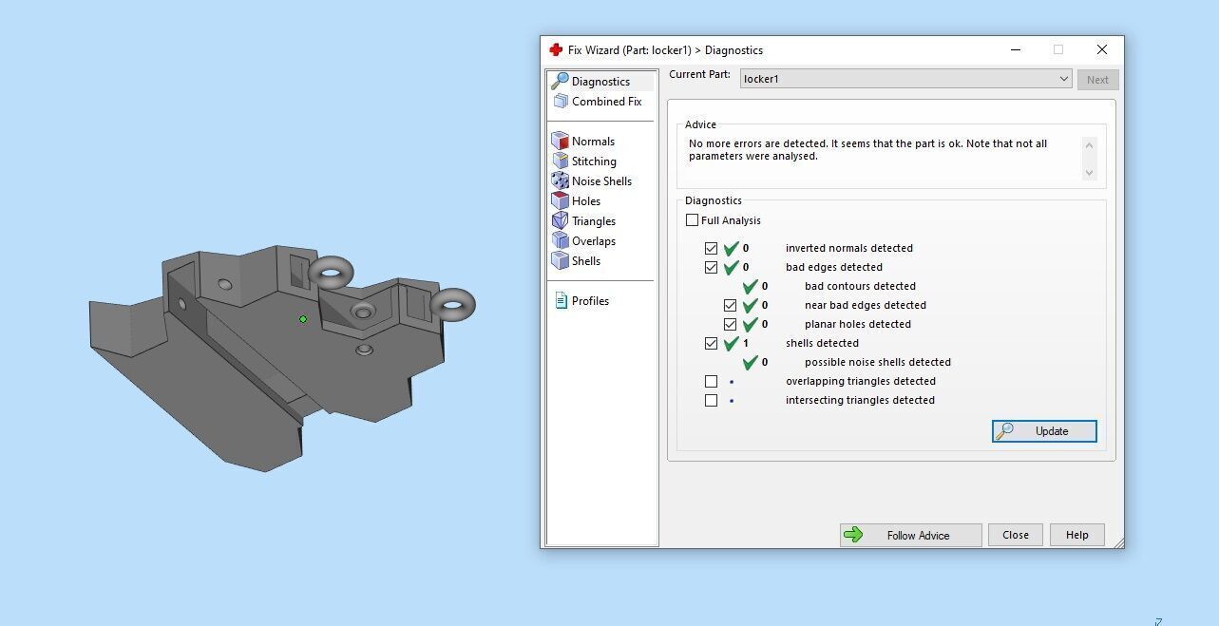Click the Profiles document icon
1219x626 pixels.
pyautogui.click(x=561, y=300)
